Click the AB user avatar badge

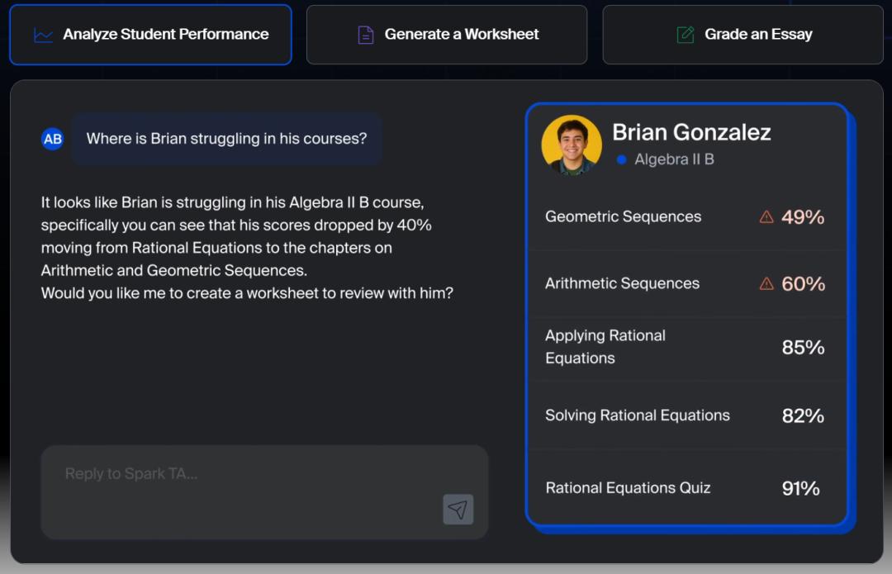pyautogui.click(x=53, y=139)
